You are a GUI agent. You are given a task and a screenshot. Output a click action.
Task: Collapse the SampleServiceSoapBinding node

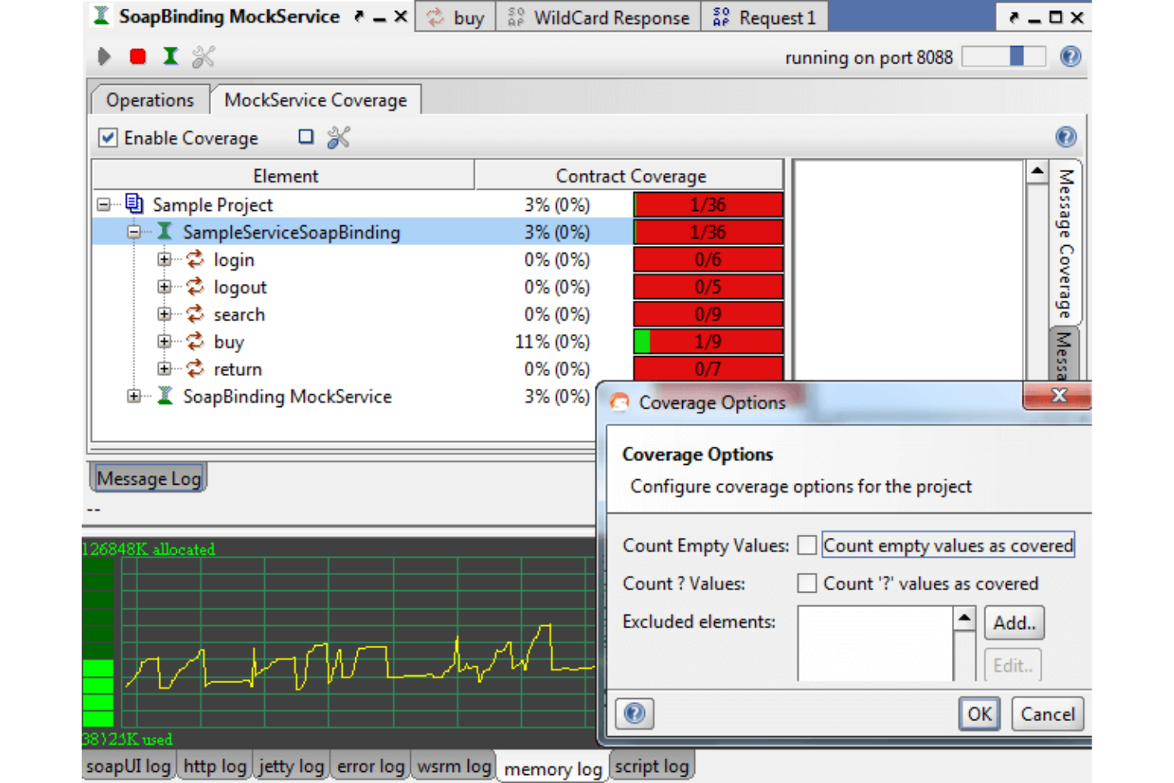(x=134, y=232)
